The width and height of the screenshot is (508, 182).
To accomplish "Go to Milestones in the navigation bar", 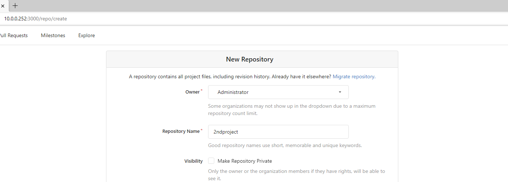I will (x=53, y=35).
